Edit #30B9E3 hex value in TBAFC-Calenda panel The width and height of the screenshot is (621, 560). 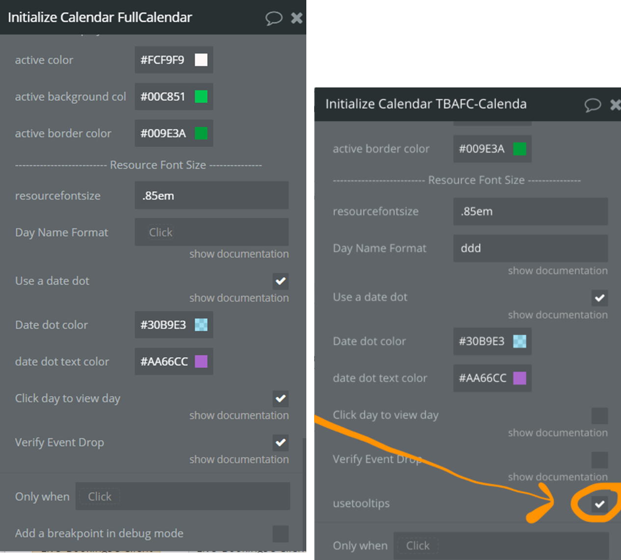coord(482,341)
